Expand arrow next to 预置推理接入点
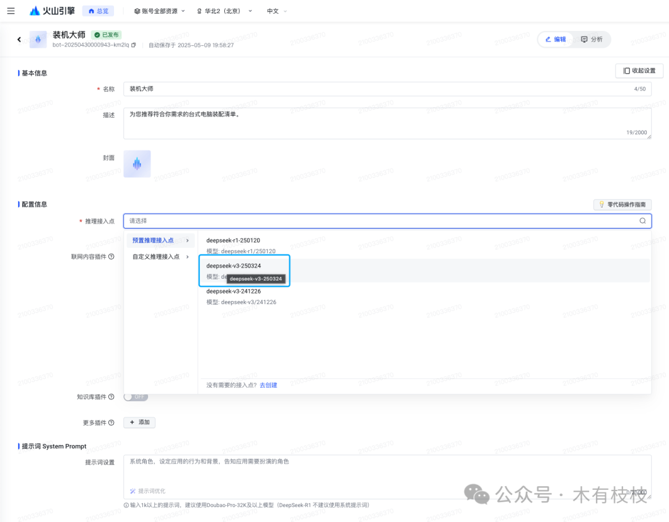Screen dimensions: 669x522 click(187, 240)
